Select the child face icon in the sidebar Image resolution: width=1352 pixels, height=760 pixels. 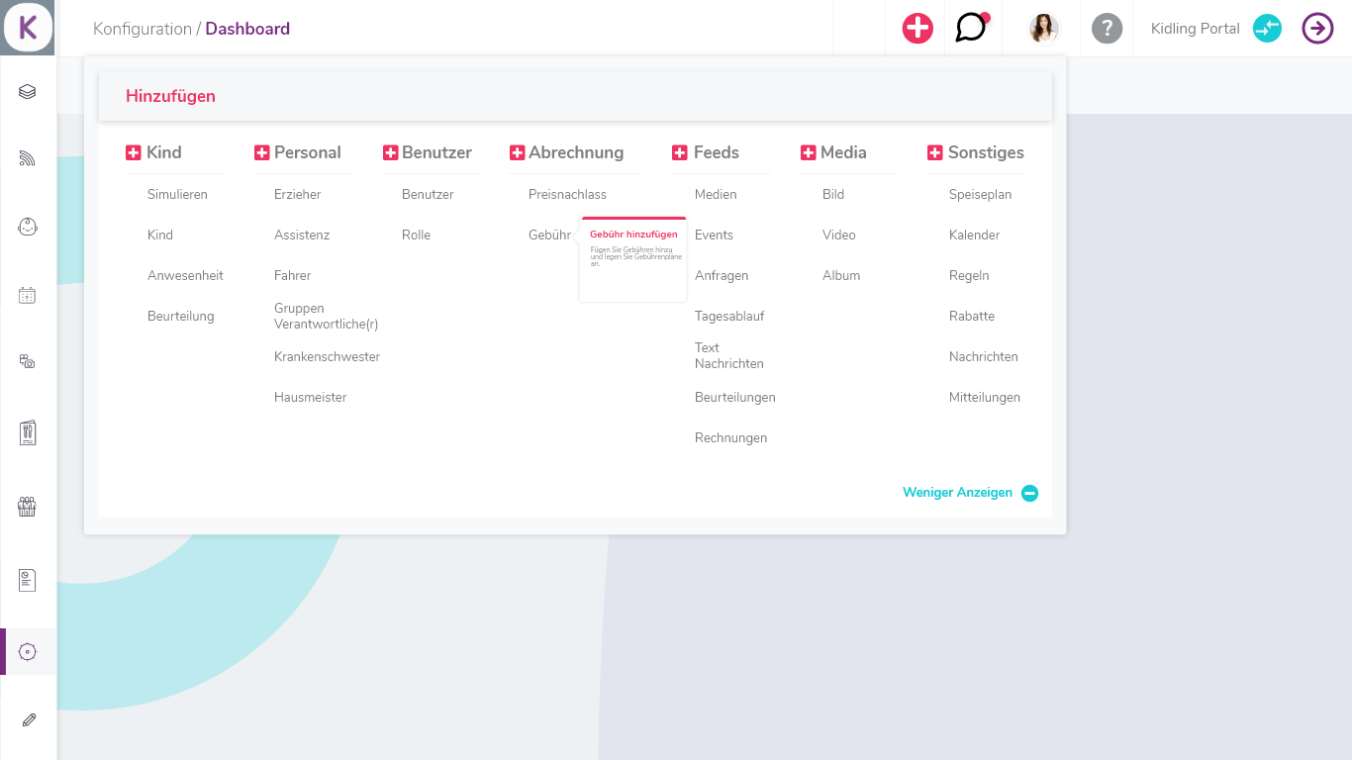27,226
